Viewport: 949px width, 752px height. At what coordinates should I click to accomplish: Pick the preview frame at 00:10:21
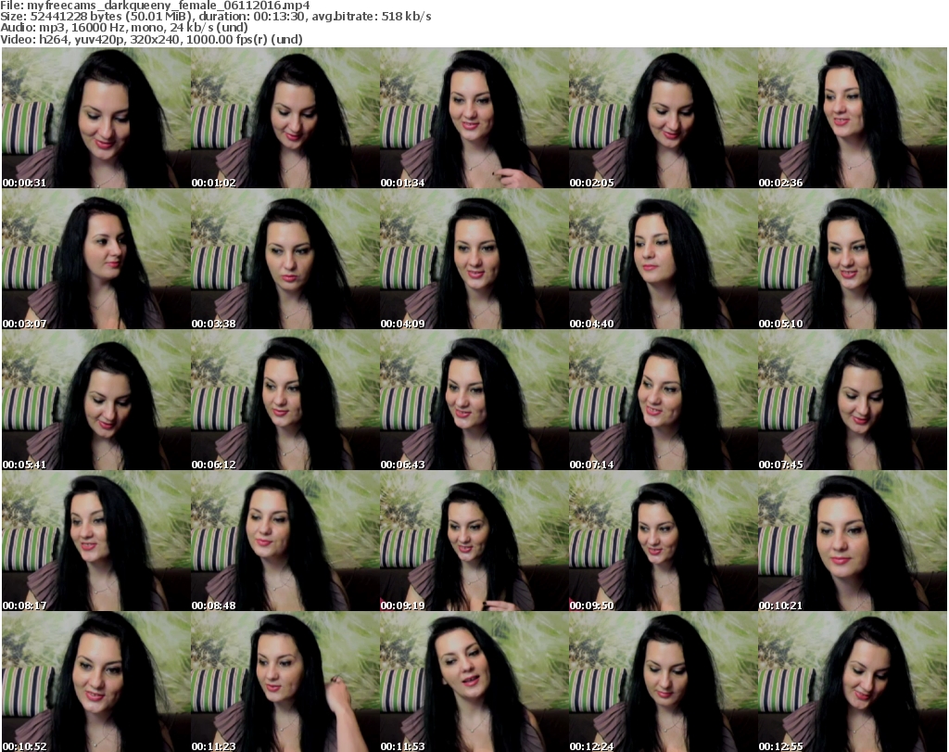853,541
